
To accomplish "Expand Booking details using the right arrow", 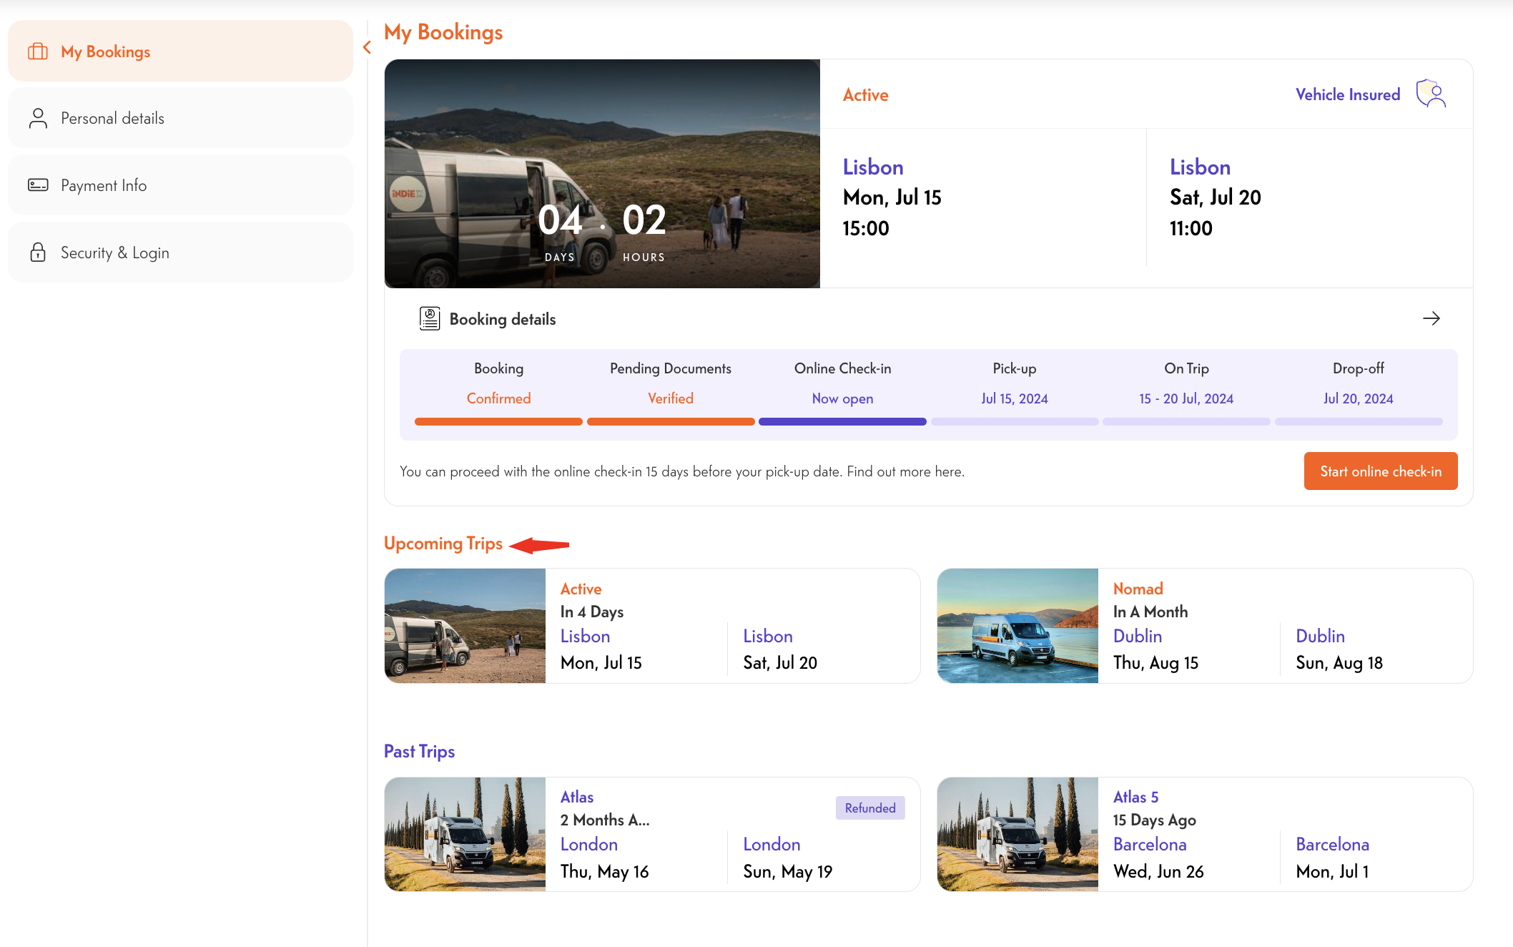I will pyautogui.click(x=1431, y=319).
